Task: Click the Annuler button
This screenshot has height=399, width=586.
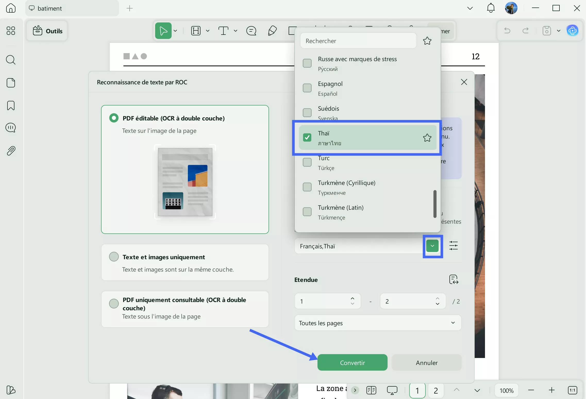Action: pyautogui.click(x=426, y=362)
